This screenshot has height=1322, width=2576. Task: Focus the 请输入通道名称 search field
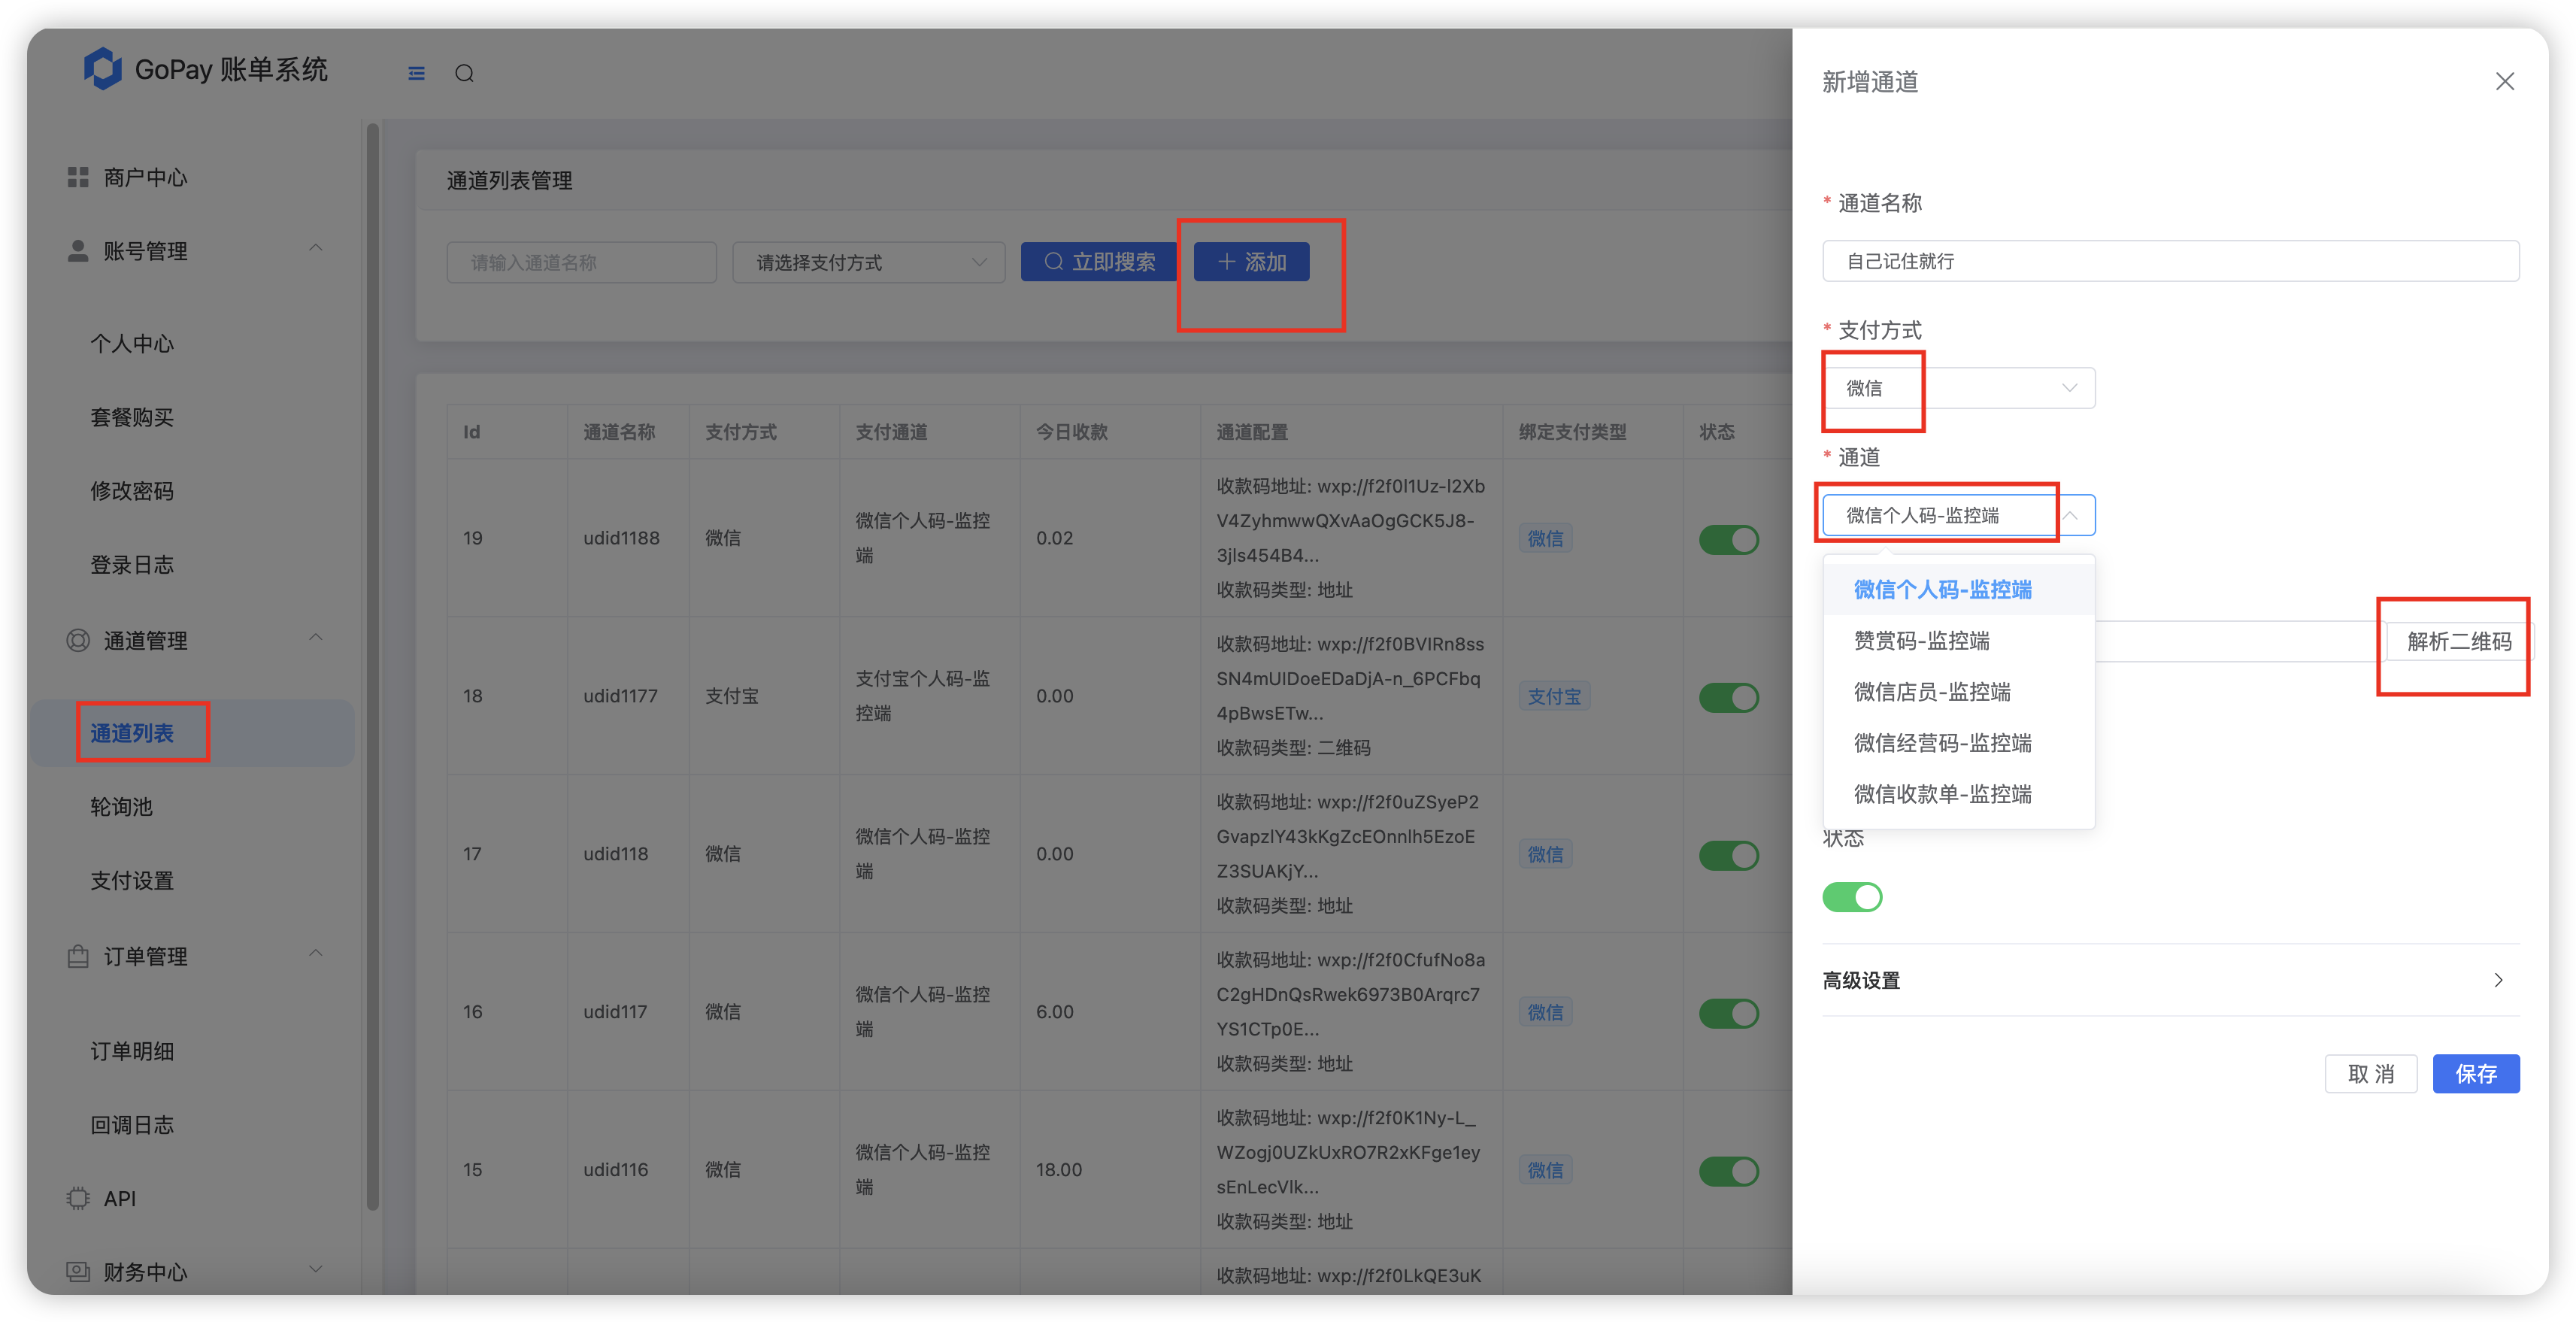pos(581,262)
